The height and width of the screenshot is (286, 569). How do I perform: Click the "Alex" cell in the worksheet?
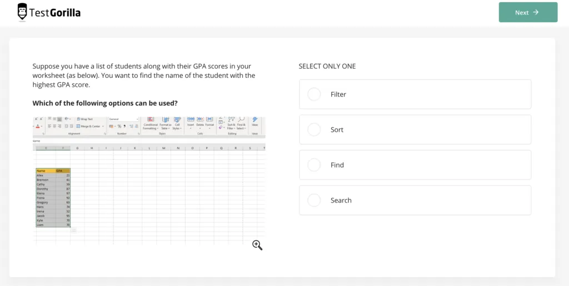click(x=46, y=175)
